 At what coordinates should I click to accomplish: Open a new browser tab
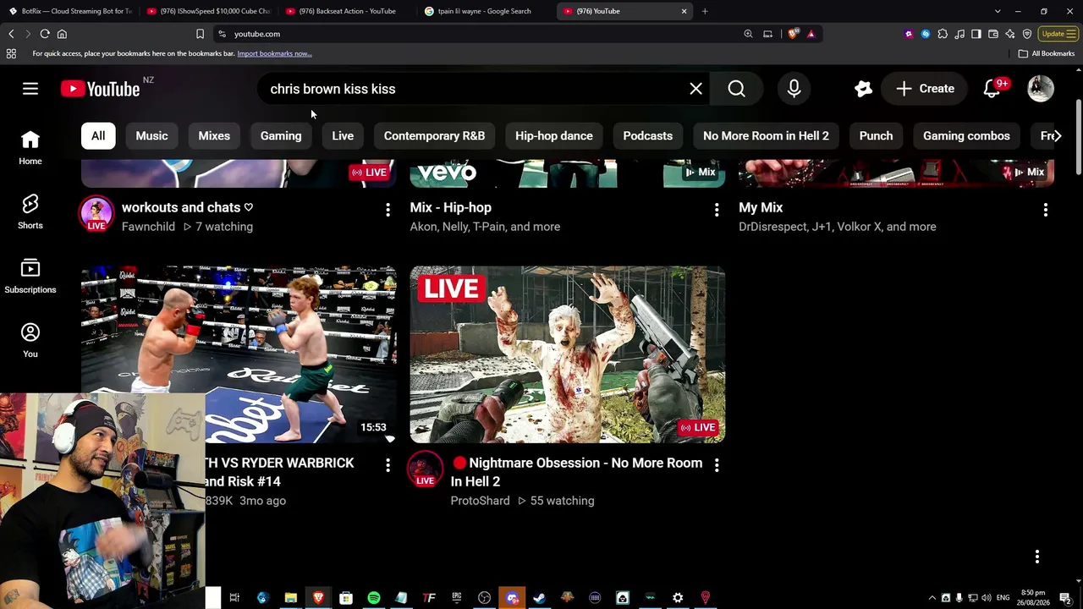pyautogui.click(x=705, y=11)
